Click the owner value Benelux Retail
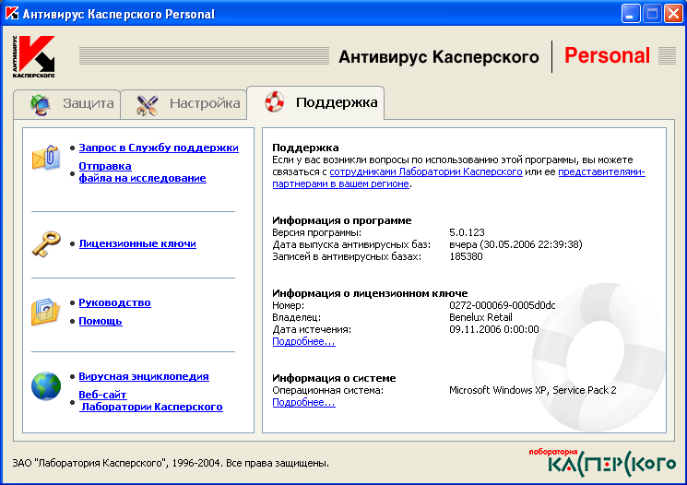The height and width of the screenshot is (485, 687). [x=480, y=317]
